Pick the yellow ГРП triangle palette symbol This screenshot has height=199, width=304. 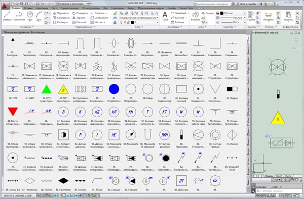63,89
